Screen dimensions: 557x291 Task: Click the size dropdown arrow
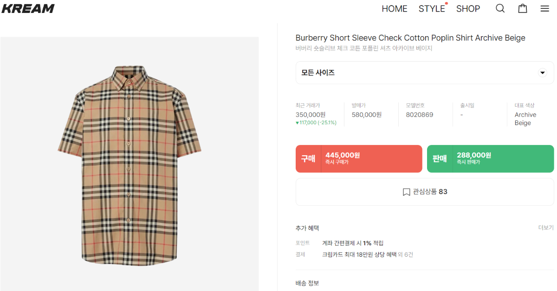coord(542,73)
